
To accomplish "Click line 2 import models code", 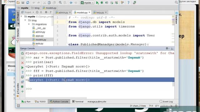I will [97, 22].
